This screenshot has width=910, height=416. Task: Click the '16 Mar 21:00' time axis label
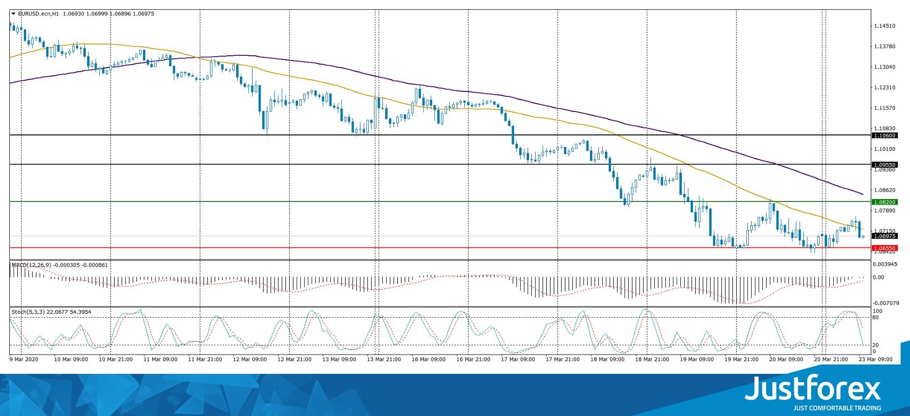click(473, 360)
